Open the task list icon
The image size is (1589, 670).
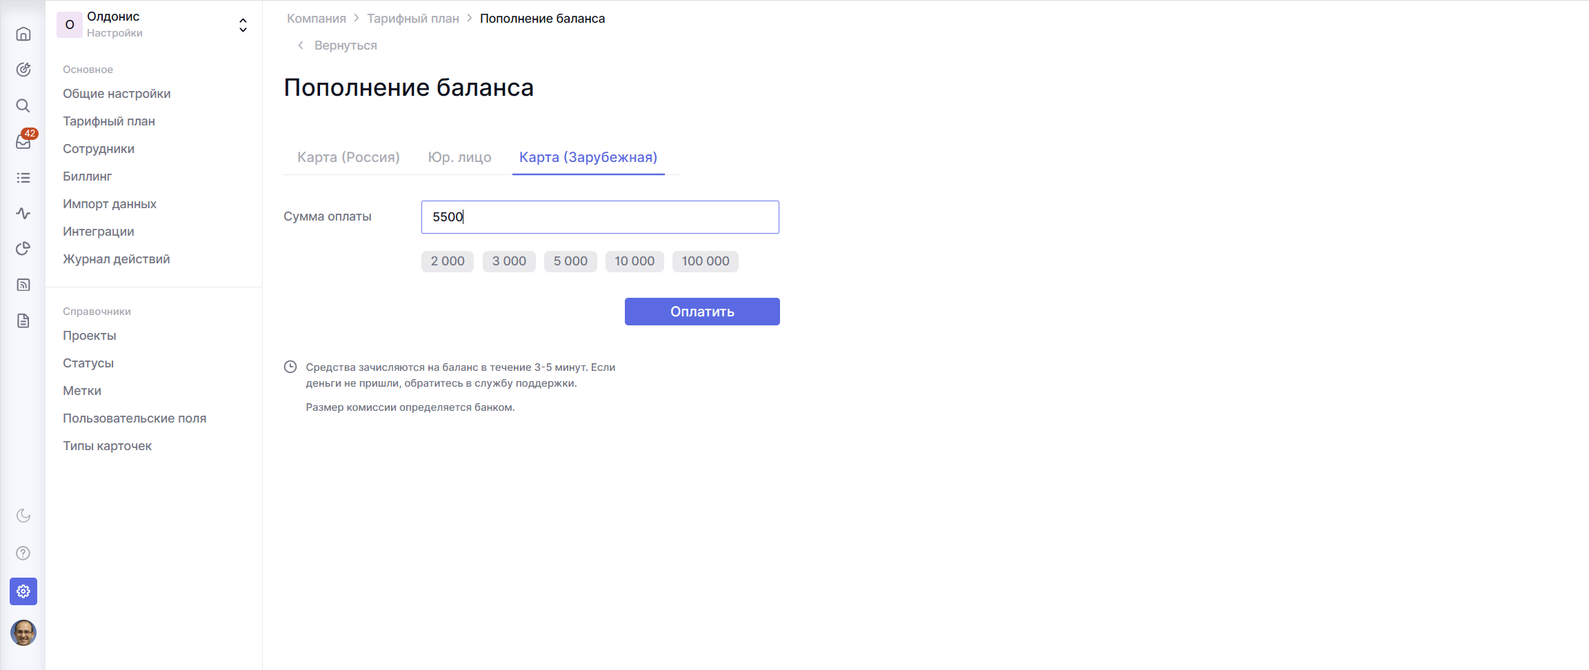coord(23,178)
